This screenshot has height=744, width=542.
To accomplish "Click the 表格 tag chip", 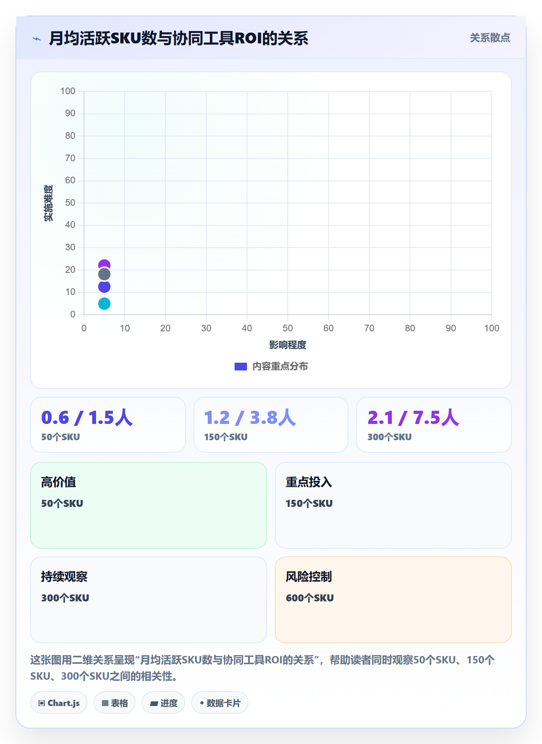I will point(115,703).
